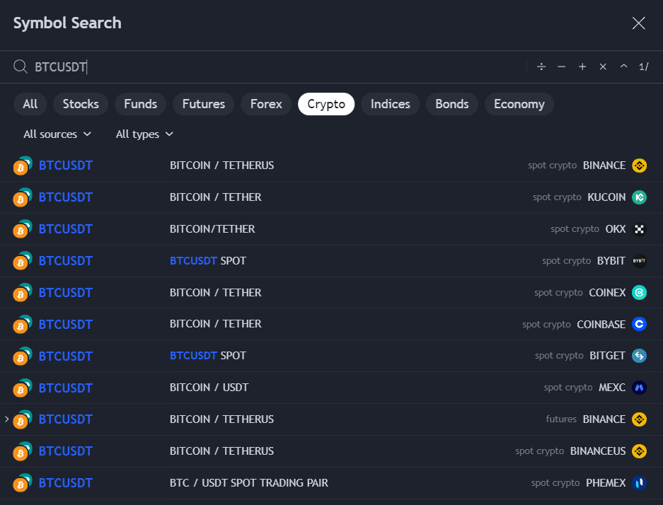This screenshot has width=663, height=505.
Task: Click the COINBASE exchange logo
Action: point(640,324)
